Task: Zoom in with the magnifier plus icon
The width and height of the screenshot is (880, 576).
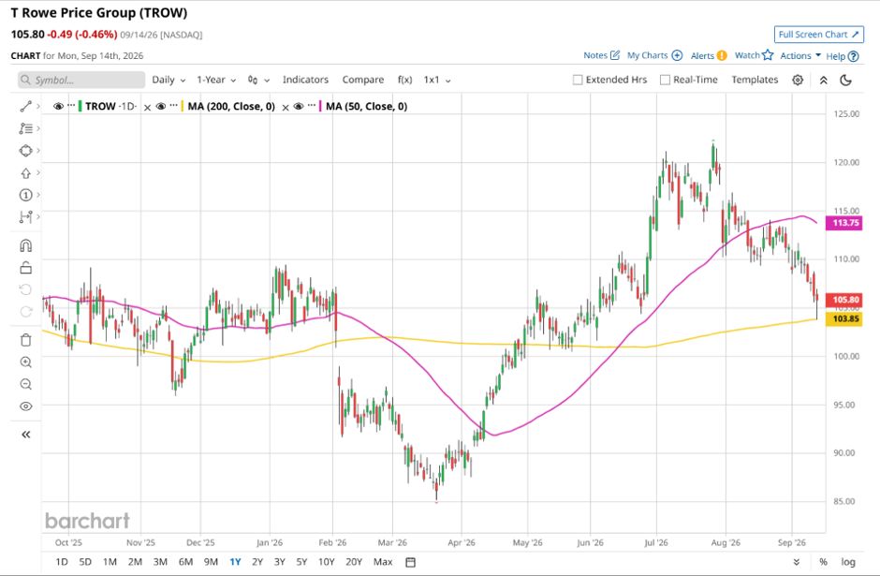Action: coord(26,362)
